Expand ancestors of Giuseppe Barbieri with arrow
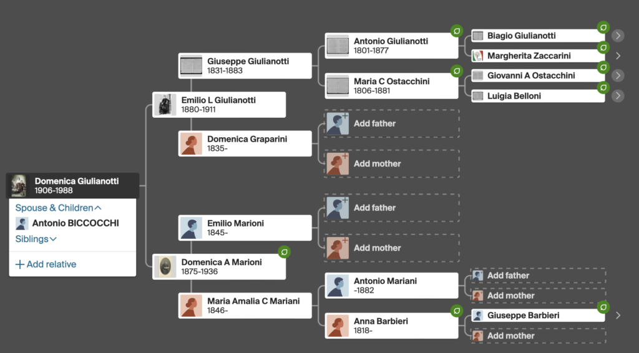639x353 pixels. [618, 316]
